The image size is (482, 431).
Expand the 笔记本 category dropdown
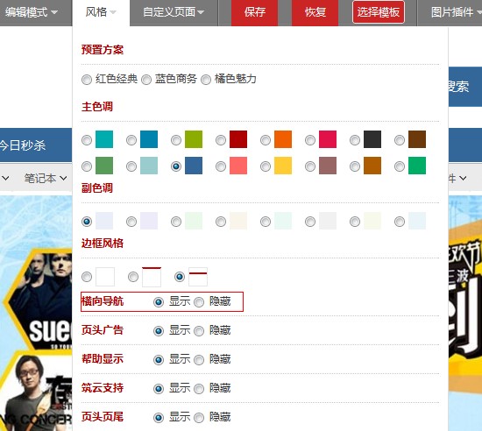click(46, 178)
